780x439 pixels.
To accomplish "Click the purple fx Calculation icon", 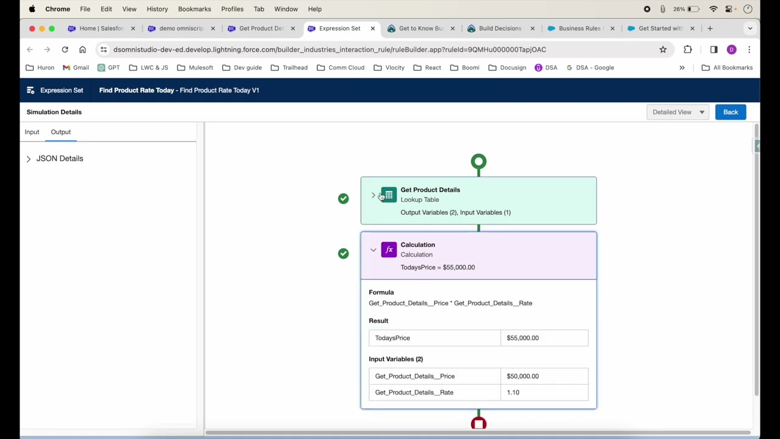I will pyautogui.click(x=389, y=250).
